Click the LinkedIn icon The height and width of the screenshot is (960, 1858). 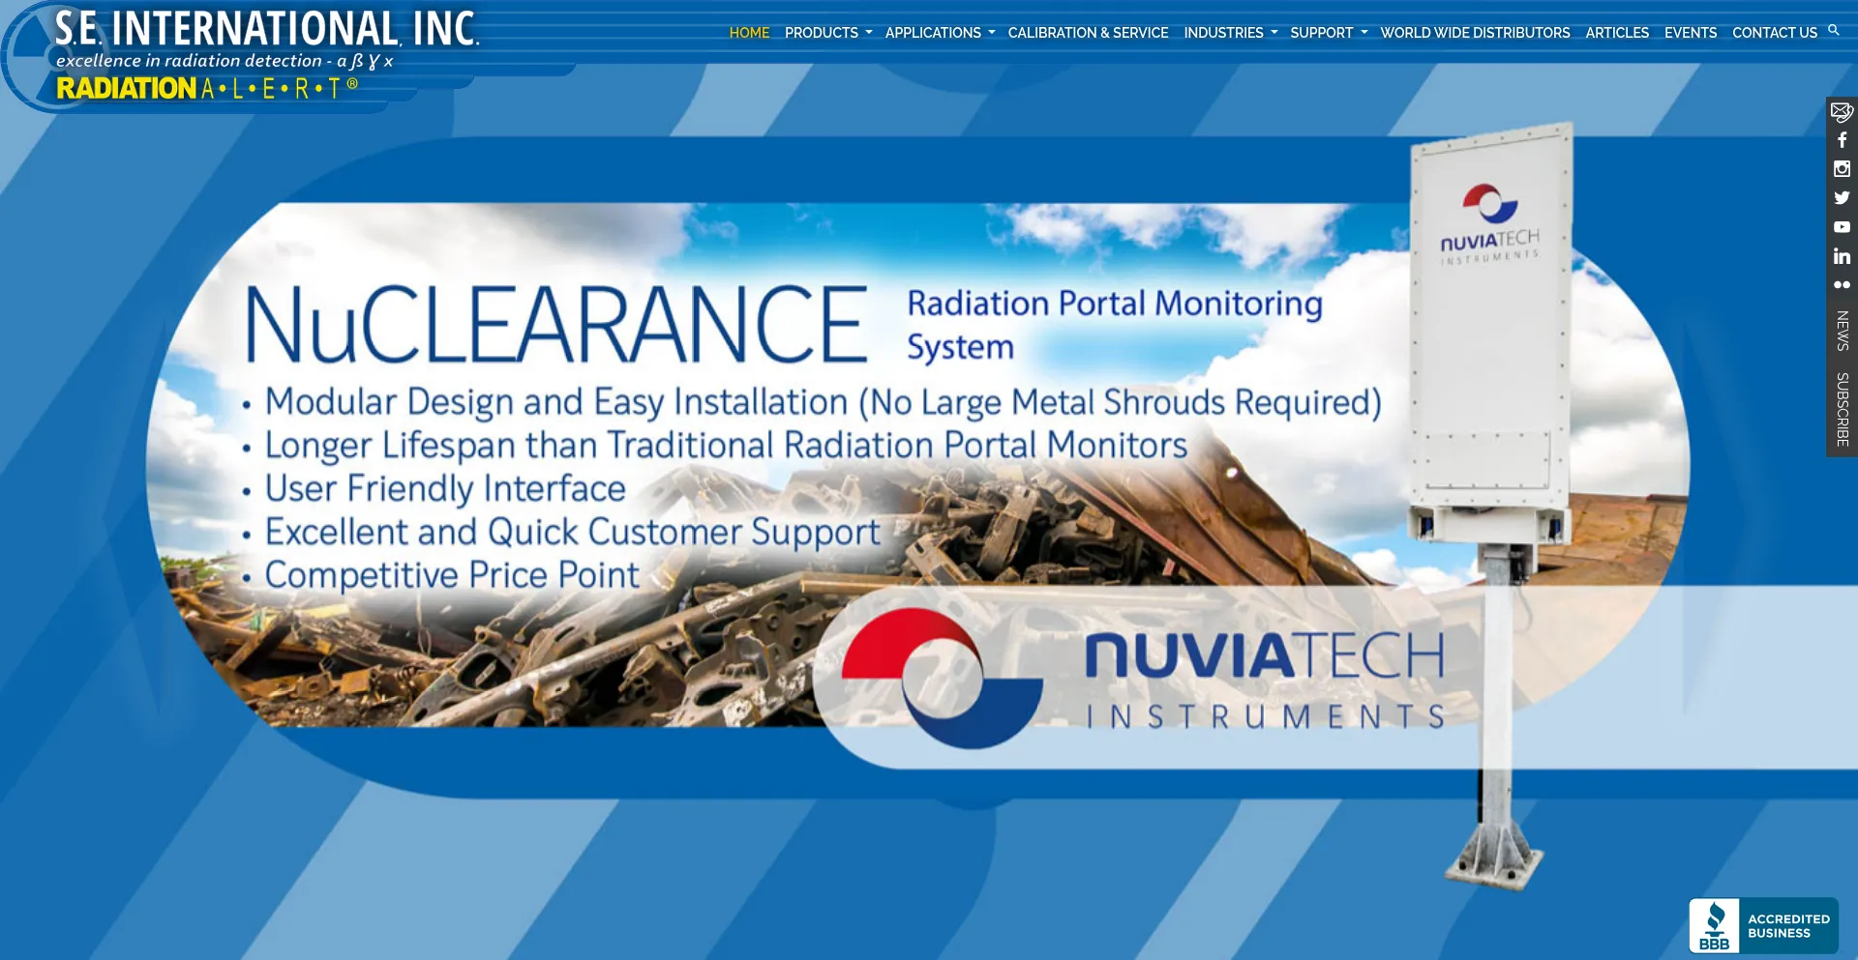coord(1842,256)
